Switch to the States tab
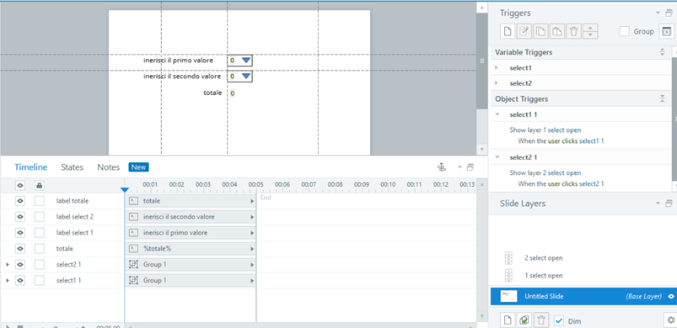Image resolution: width=677 pixels, height=328 pixels. 73,167
